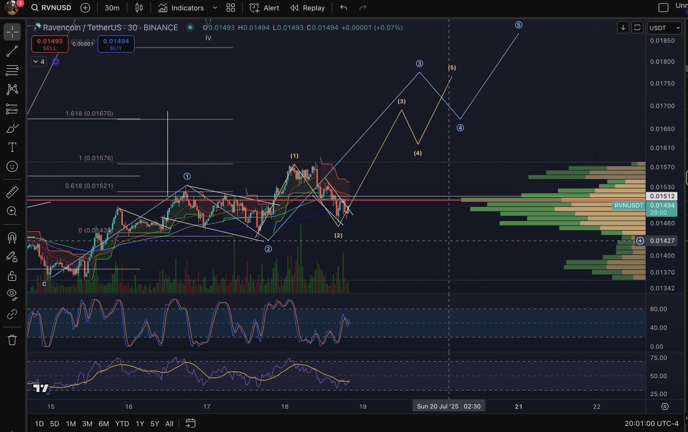Select the 0.618 (0.01521) Fibonacci level label
The width and height of the screenshot is (688, 432).
(89, 186)
